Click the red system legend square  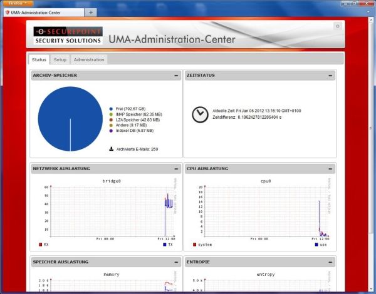(194, 245)
